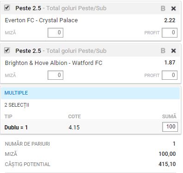Remove the Everton FC - Crystal Palace bet

(174, 8)
